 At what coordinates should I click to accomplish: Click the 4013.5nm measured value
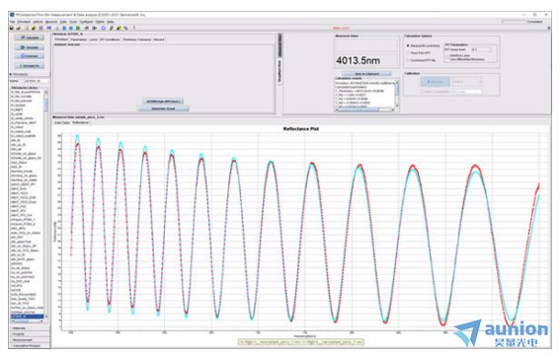coord(358,60)
